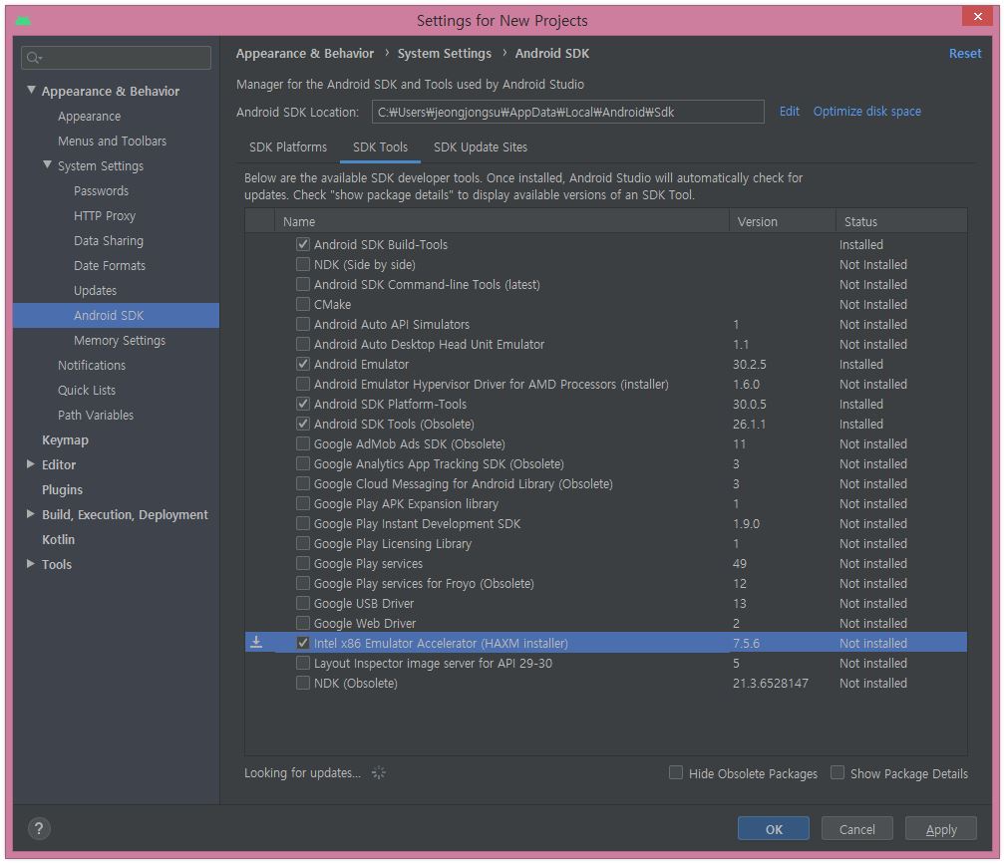The height and width of the screenshot is (864, 1004).
Task: Sort the table by Name column header
Action: (x=502, y=221)
